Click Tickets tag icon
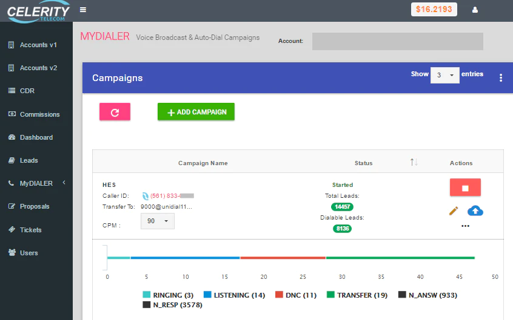The width and height of the screenshot is (513, 320). [12, 229]
